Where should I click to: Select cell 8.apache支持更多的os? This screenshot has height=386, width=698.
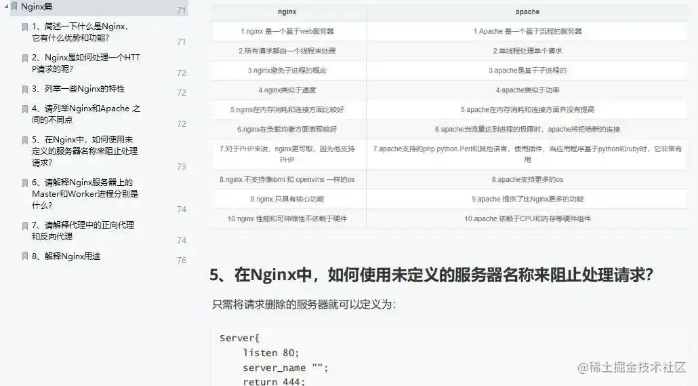coord(527,180)
